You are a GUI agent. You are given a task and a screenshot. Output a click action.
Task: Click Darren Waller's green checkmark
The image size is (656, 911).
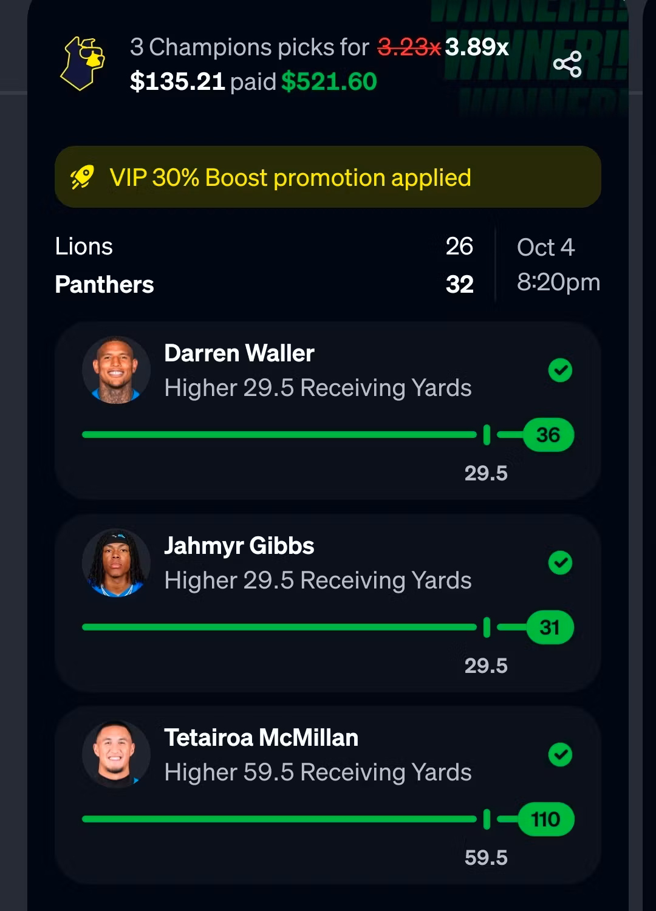tap(560, 370)
